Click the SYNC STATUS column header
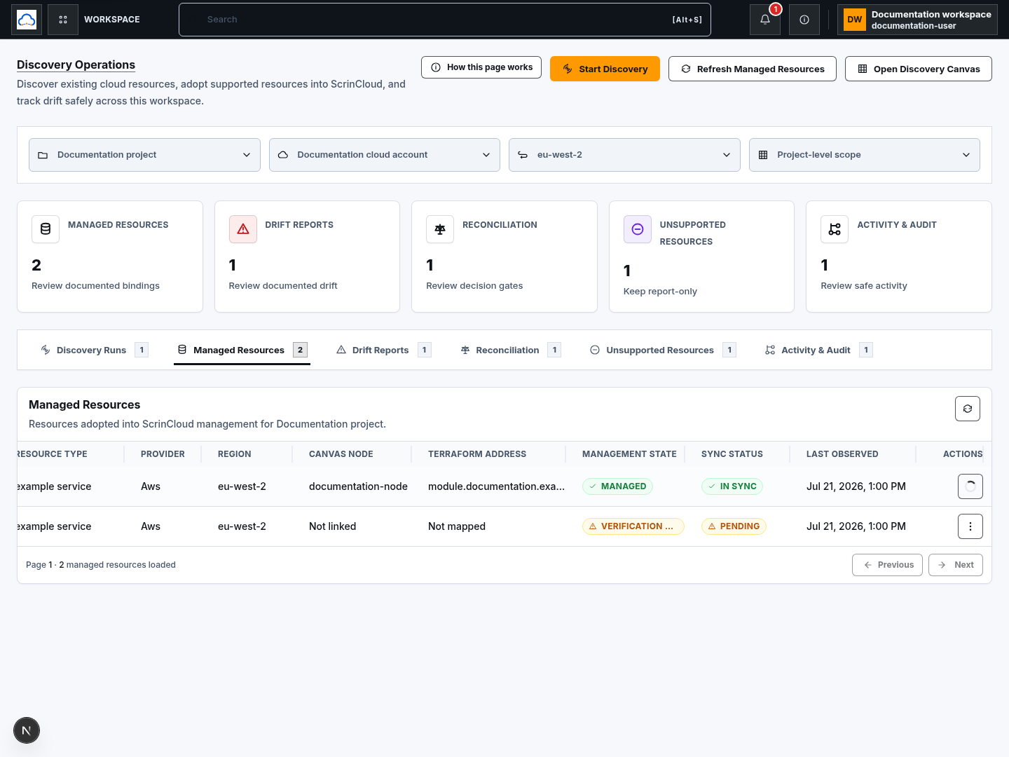Viewport: 1009px width, 757px height. (732, 454)
